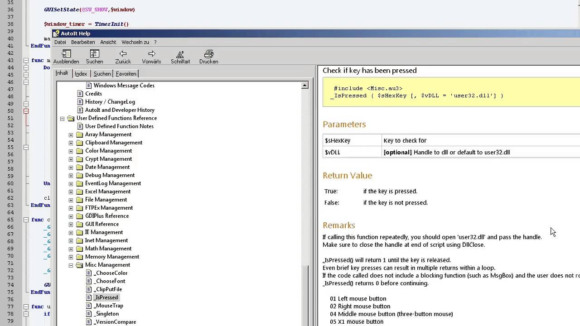Image resolution: width=580 pixels, height=326 pixels.
Task: Click the FTPEx Management folder icon
Action: point(80,208)
